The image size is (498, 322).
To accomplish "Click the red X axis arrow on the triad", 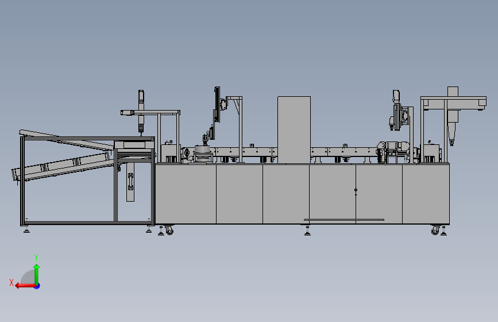I will 25,286.
